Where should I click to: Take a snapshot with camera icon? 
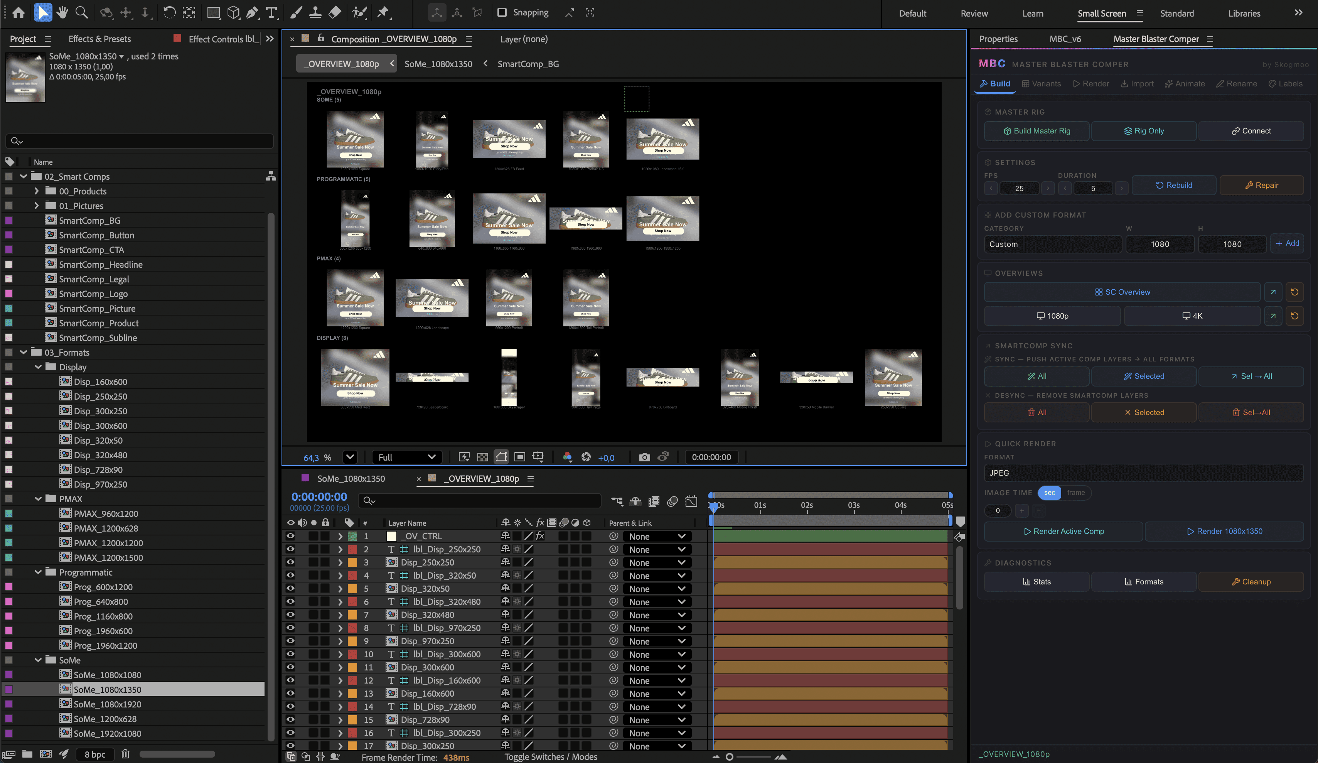[x=644, y=457]
